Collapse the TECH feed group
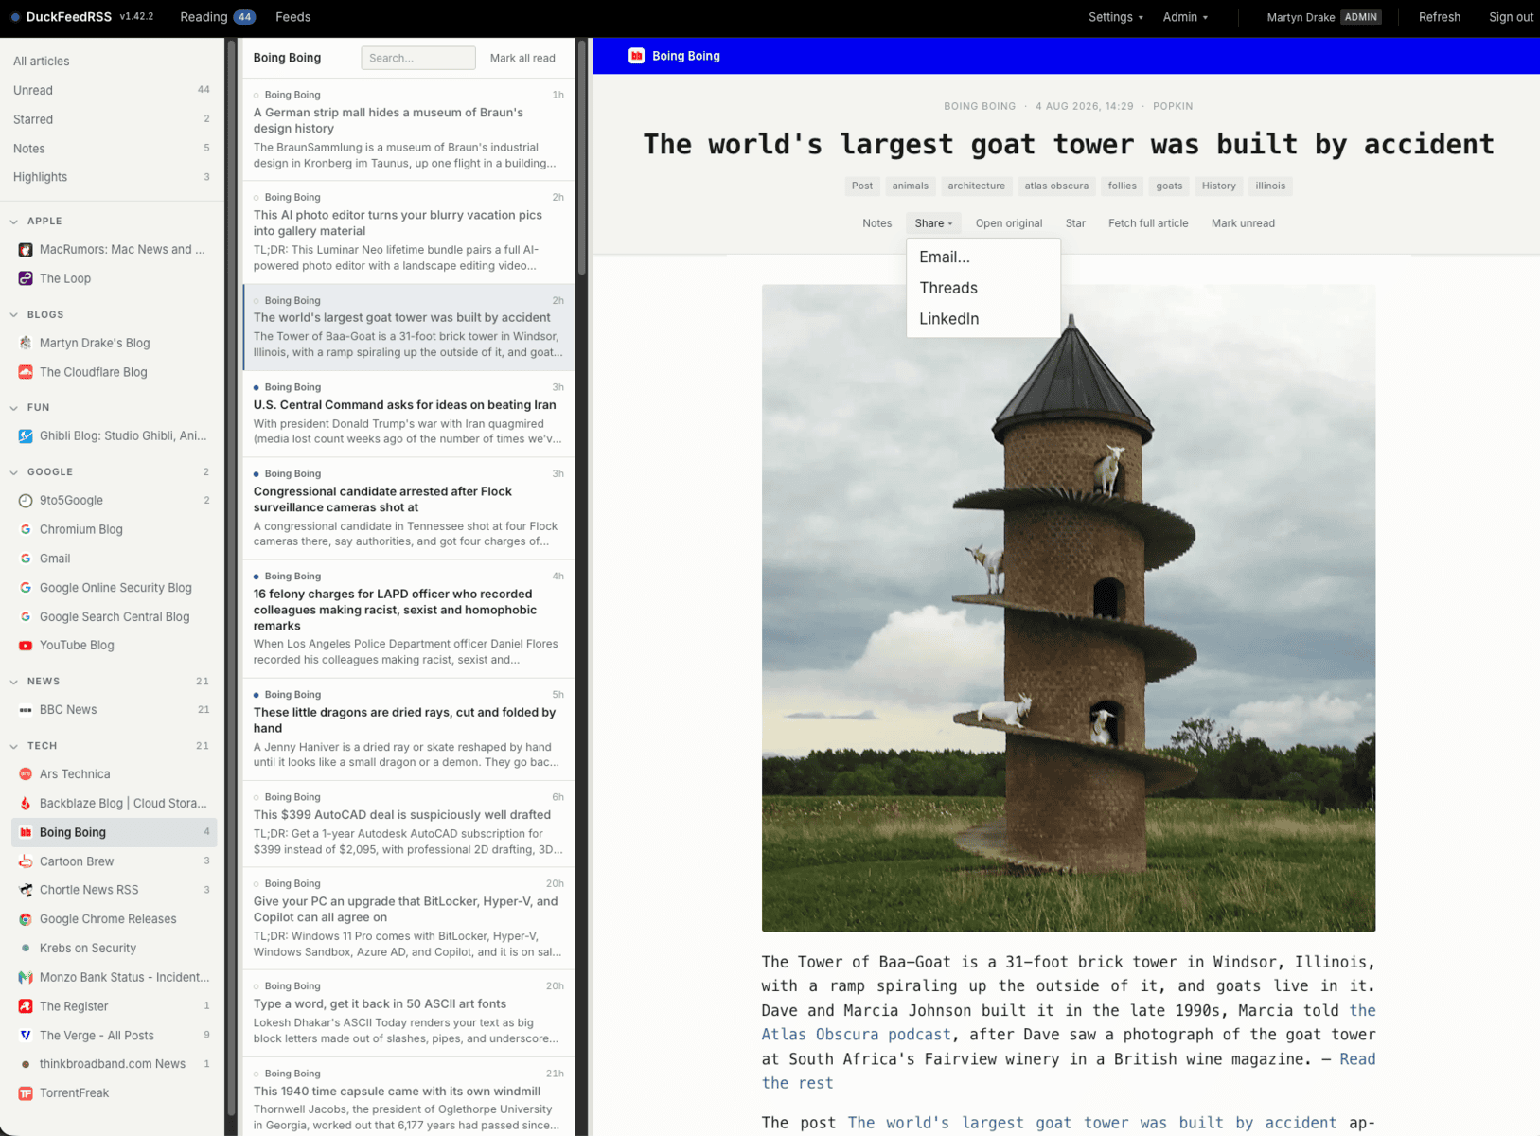The height and width of the screenshot is (1136, 1540). tap(14, 746)
